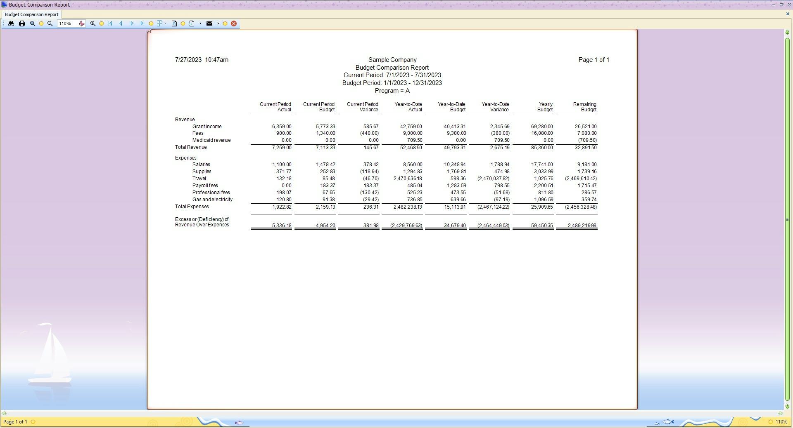Jump to the last page

142,24
